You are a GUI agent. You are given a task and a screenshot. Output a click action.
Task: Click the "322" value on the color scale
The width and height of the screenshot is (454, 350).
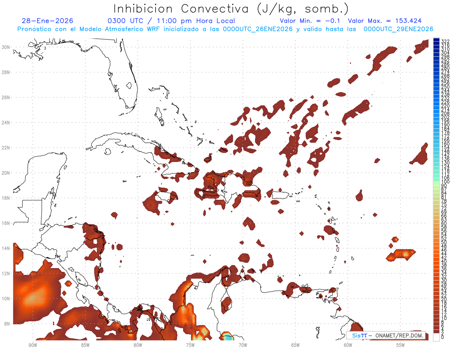coord(445,41)
